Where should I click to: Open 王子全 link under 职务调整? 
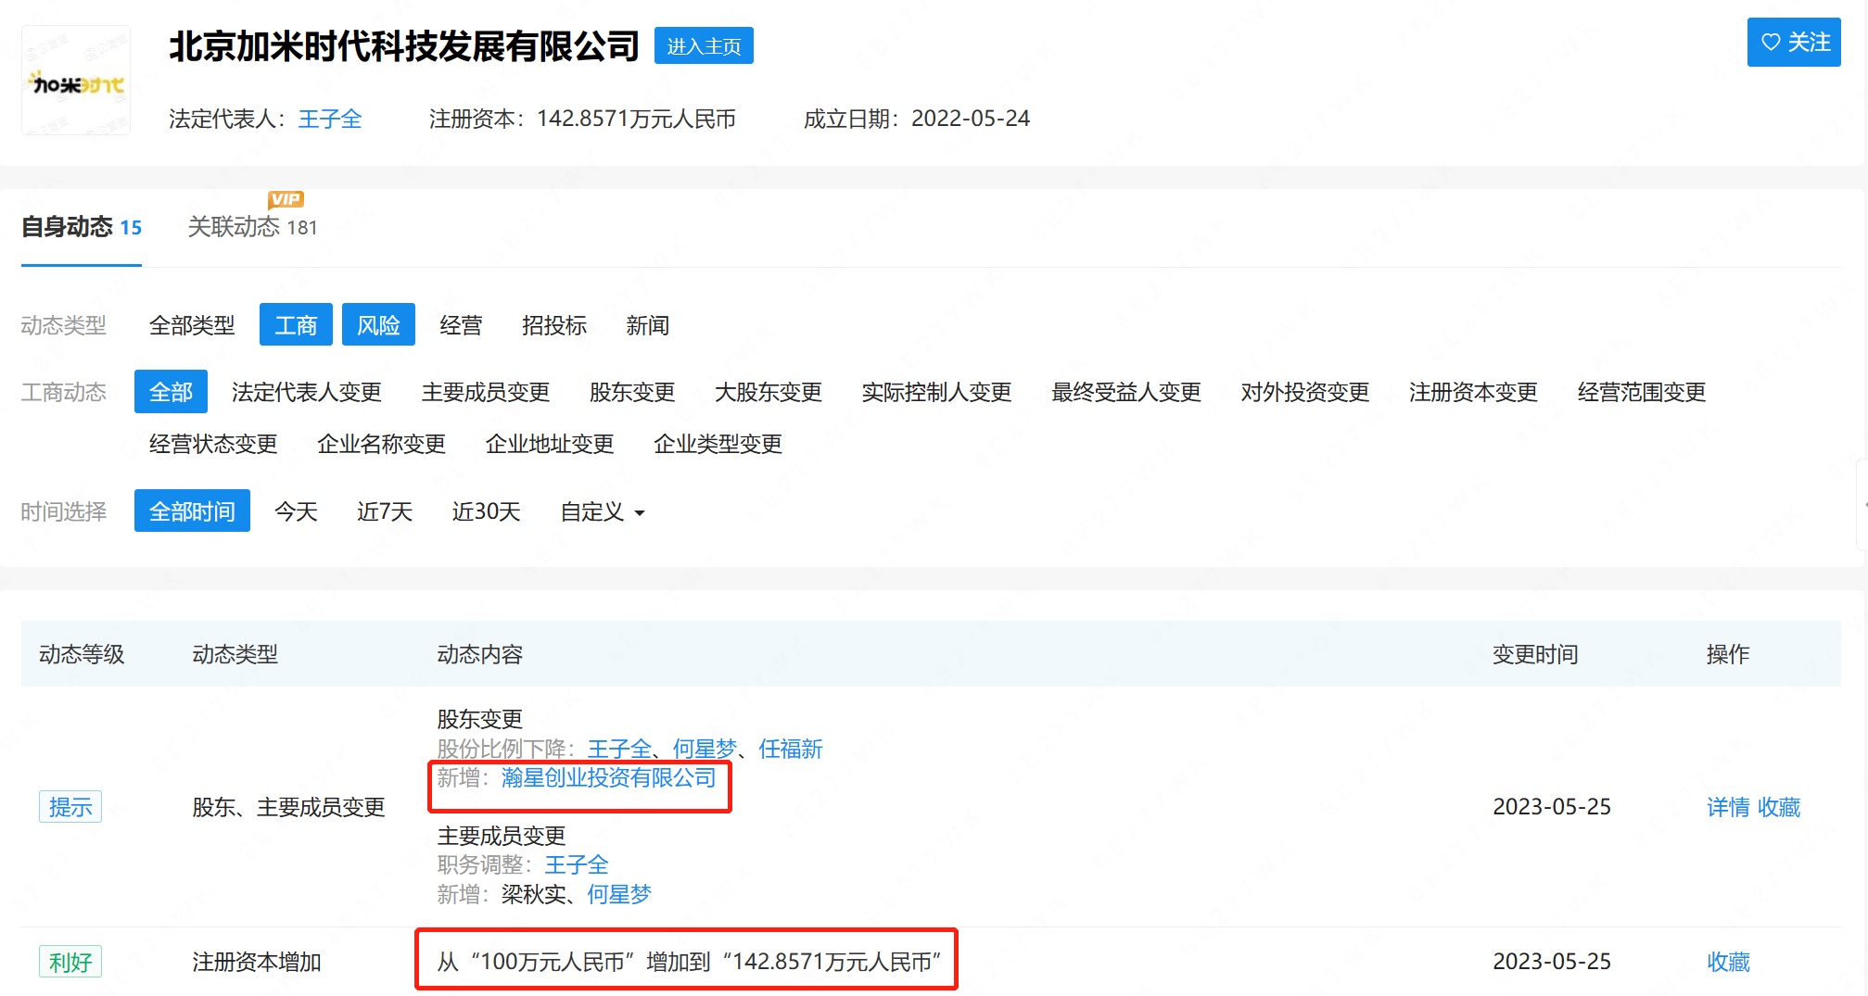point(577,864)
